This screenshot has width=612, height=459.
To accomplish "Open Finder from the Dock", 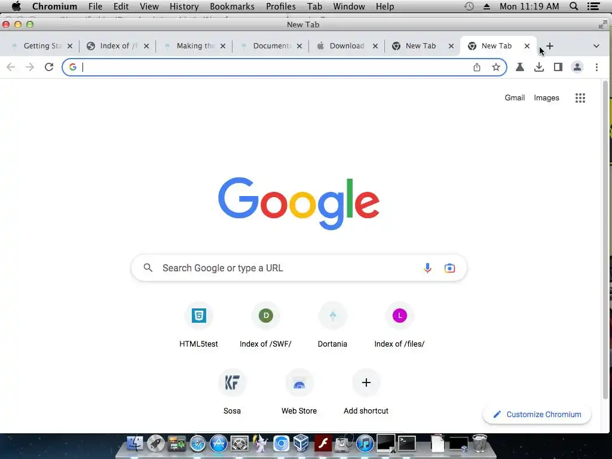I will click(135, 444).
